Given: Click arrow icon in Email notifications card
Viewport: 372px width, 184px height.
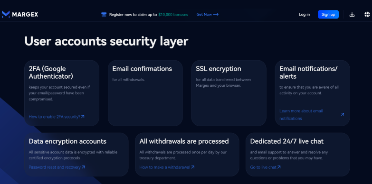Looking at the screenshot, I should point(343,114).
